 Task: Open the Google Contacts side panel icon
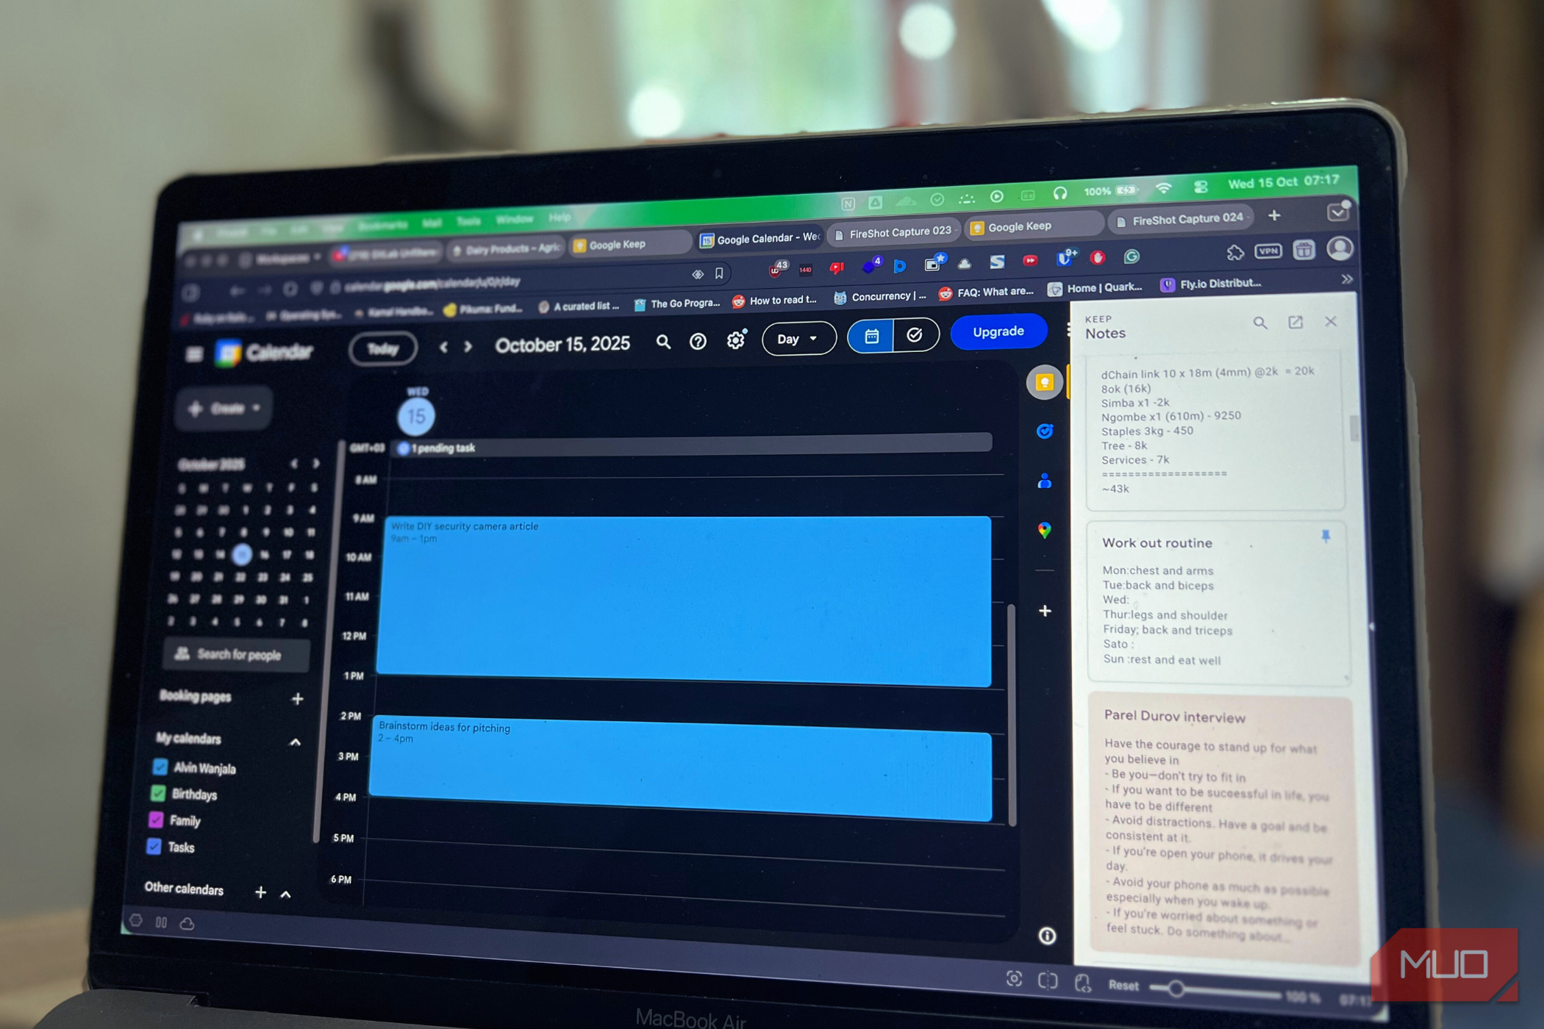point(1044,481)
